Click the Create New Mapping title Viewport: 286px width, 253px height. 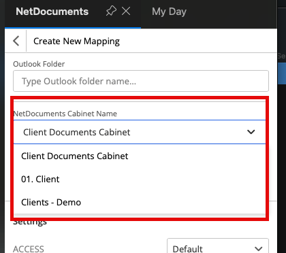click(x=76, y=41)
